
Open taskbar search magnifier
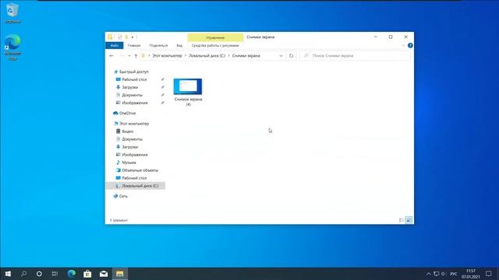click(23, 274)
